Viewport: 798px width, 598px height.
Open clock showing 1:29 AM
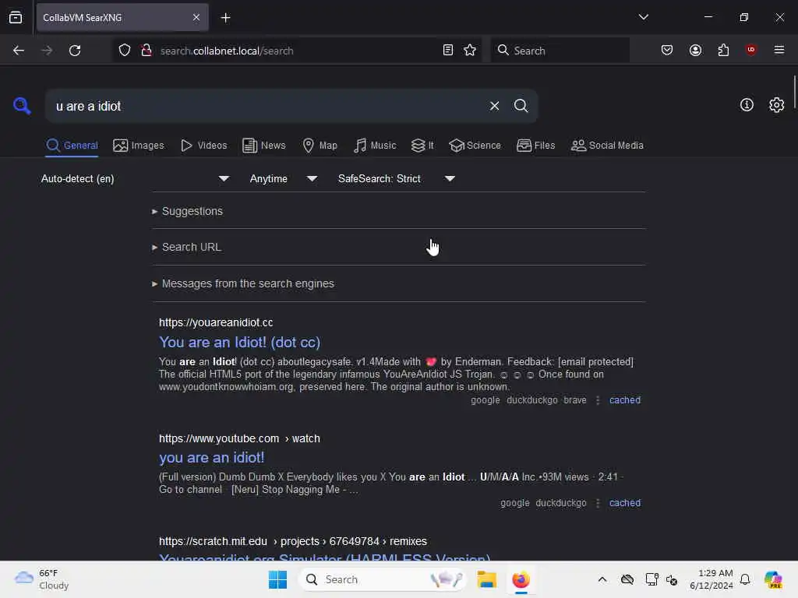711,579
